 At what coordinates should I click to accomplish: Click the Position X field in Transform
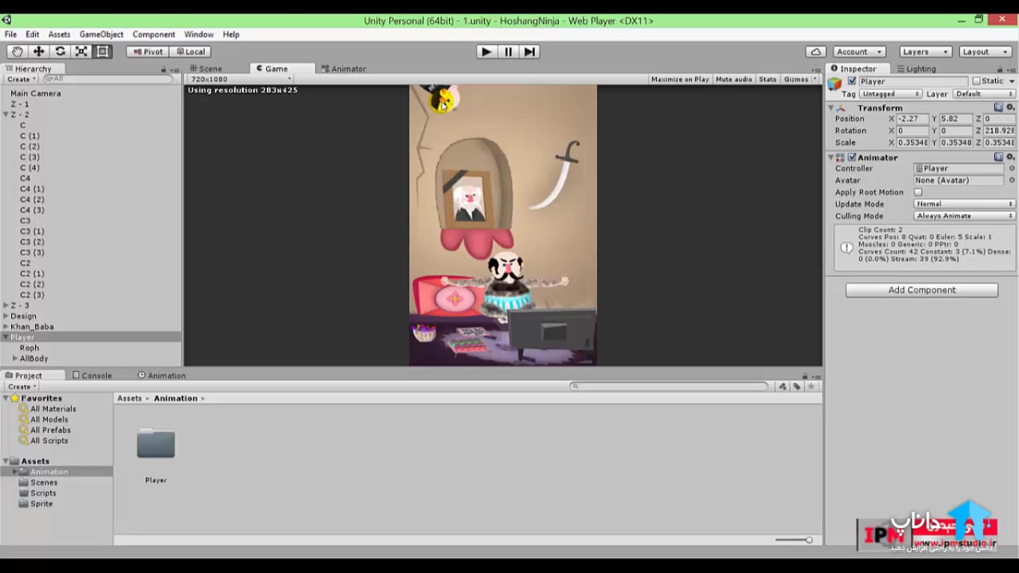(x=913, y=119)
